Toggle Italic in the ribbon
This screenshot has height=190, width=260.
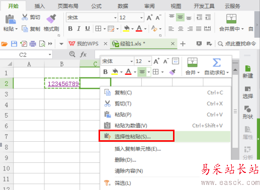(78, 29)
